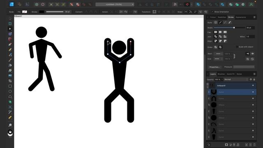Select the Zoom tool
The width and height of the screenshot is (263, 148).
(x=10, y=125)
